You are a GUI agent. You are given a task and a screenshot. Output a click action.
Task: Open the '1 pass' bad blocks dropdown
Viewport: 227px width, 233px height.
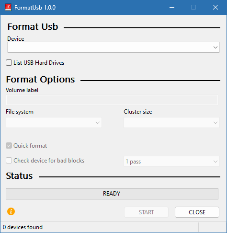coord(171,162)
